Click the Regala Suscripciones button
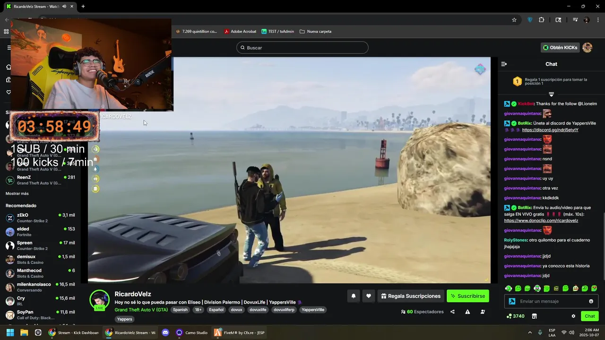This screenshot has height=340, width=605. [x=411, y=296]
